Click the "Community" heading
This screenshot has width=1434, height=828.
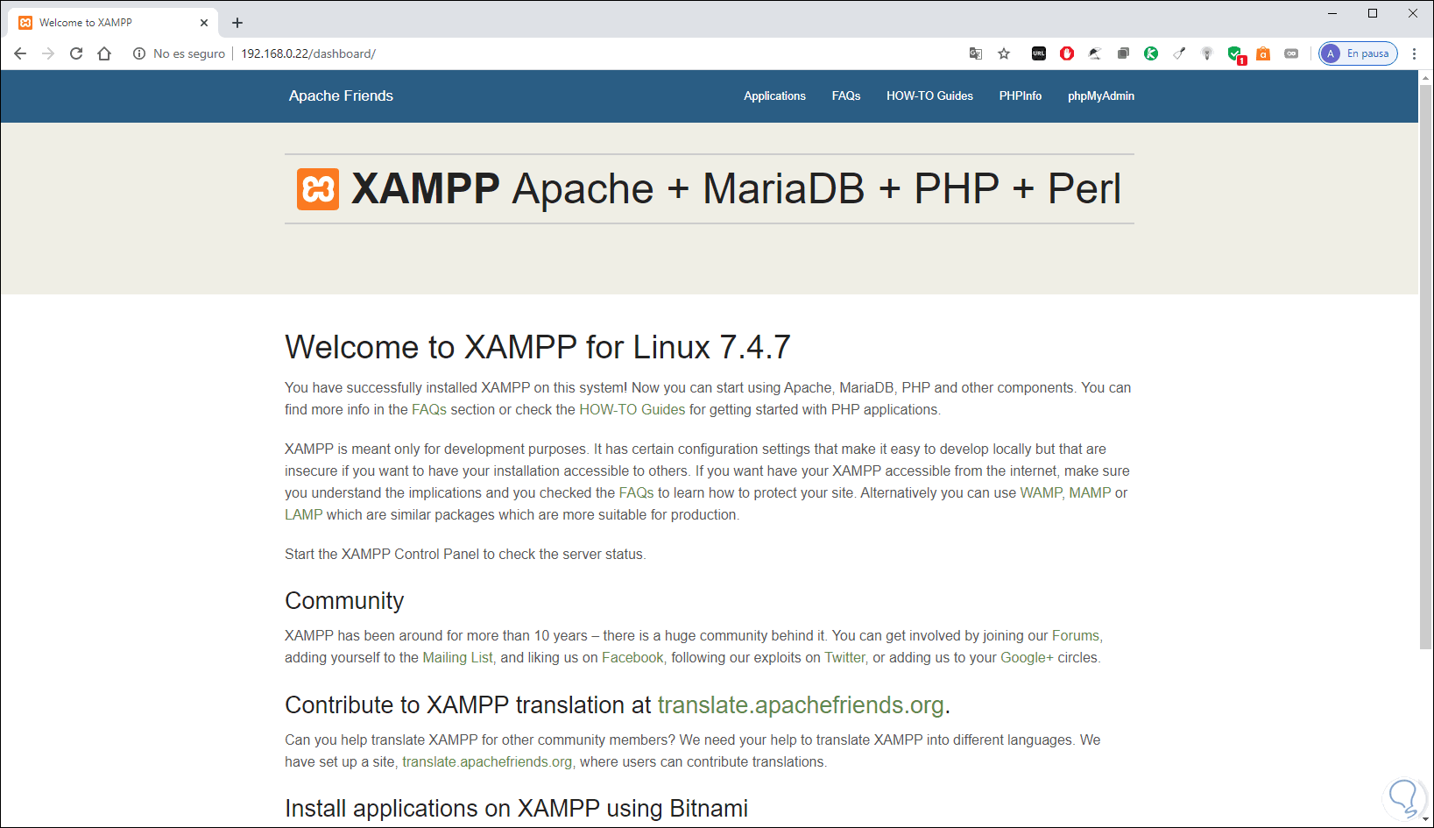pos(344,600)
